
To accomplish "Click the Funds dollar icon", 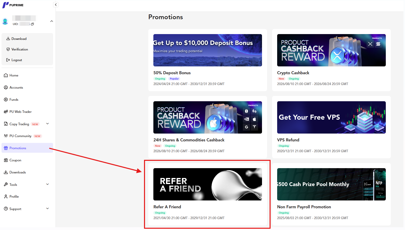I will tap(6, 99).
